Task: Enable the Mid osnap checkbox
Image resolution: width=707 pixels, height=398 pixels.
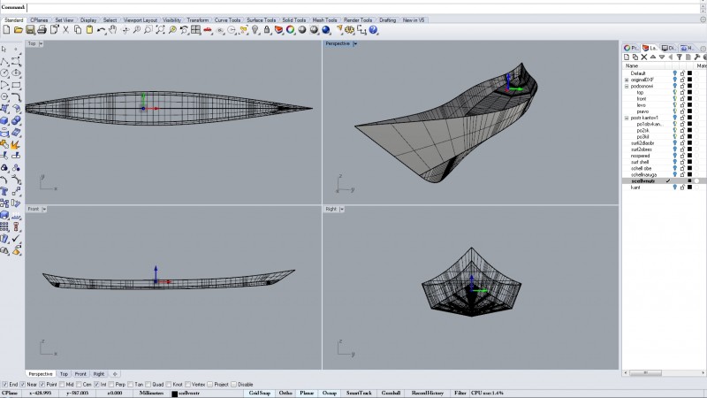Action: point(64,385)
